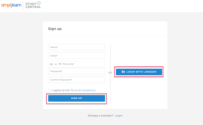Select the Email input field

click(x=77, y=56)
